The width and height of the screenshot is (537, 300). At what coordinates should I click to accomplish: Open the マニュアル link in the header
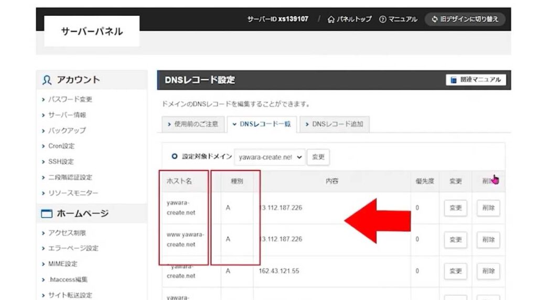(399, 19)
